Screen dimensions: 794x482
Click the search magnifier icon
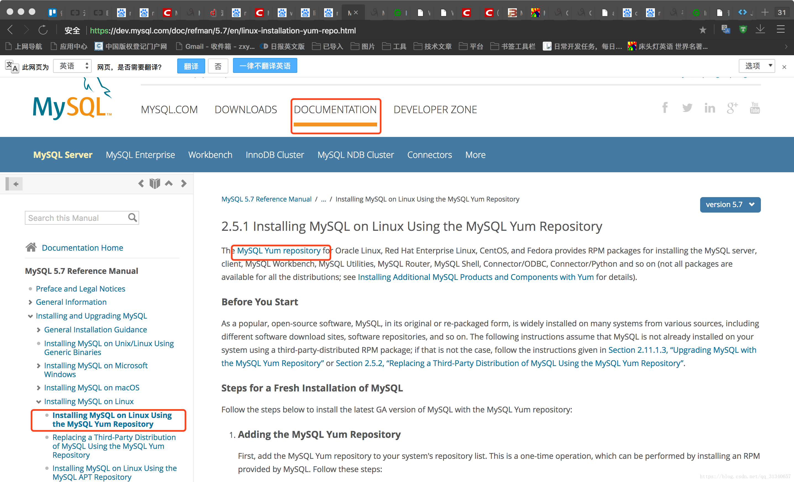coord(133,218)
